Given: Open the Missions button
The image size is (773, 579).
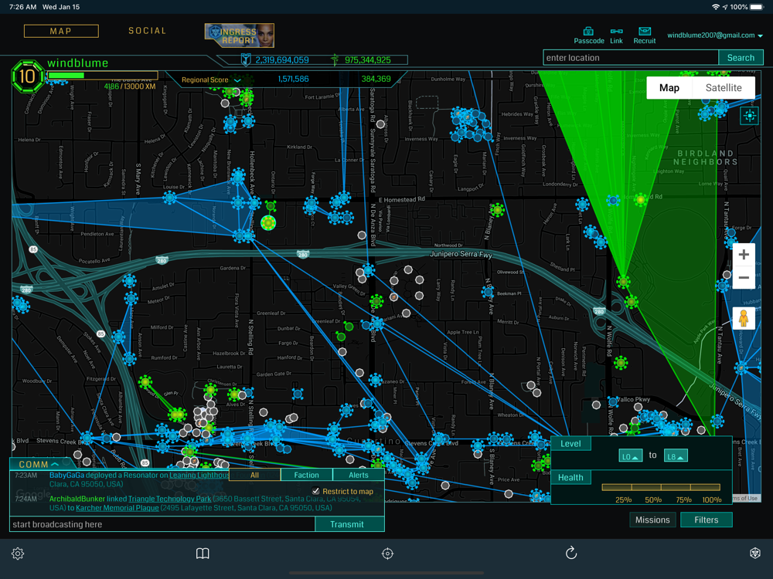Looking at the screenshot, I should click(x=652, y=520).
